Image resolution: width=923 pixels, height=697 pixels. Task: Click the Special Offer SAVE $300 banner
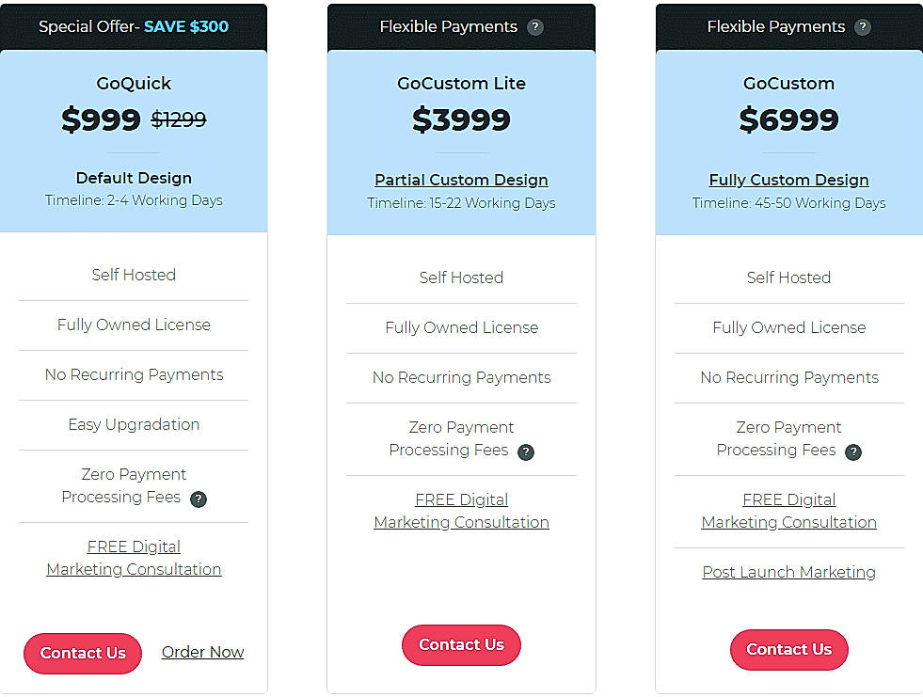[134, 26]
